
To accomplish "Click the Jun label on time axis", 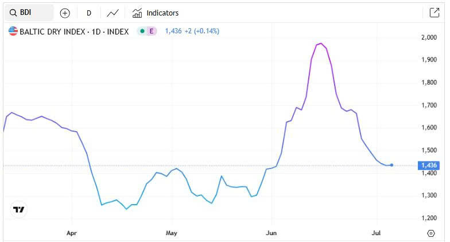I will click(271, 233).
